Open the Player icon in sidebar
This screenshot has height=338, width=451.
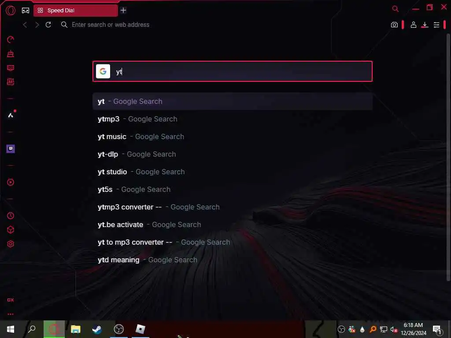click(11, 182)
